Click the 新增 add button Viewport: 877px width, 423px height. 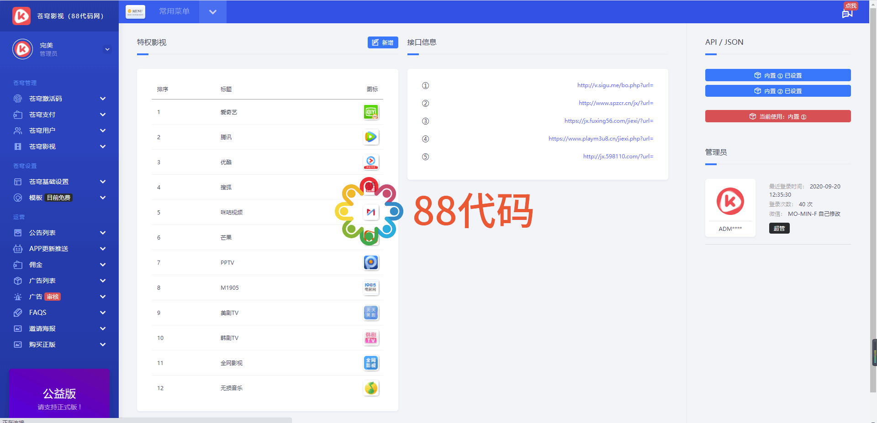383,42
